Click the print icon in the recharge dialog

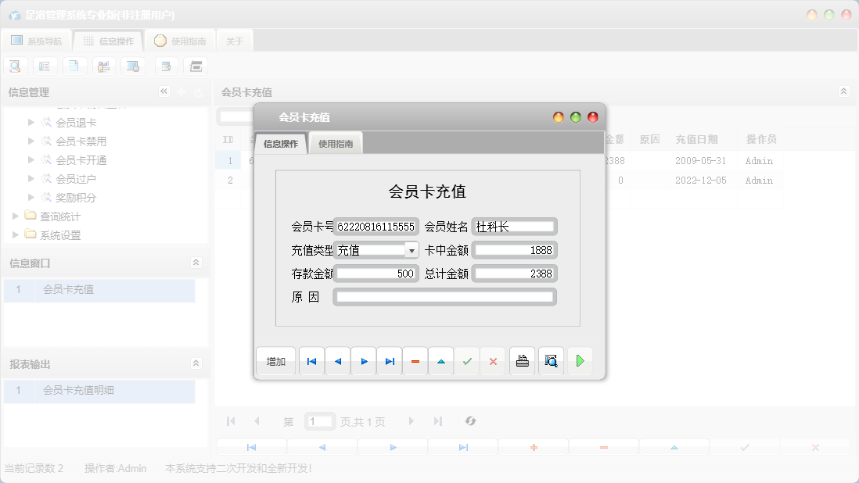522,360
